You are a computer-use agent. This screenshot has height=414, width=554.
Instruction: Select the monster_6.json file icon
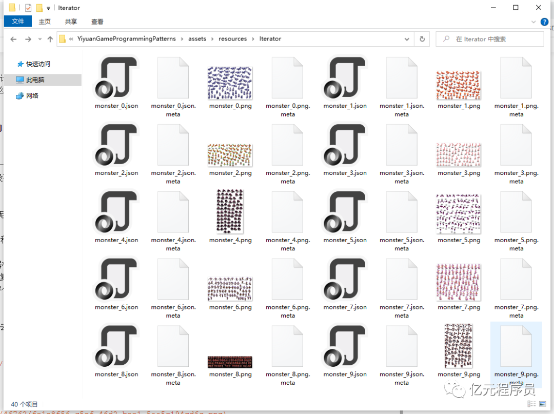[x=116, y=279]
